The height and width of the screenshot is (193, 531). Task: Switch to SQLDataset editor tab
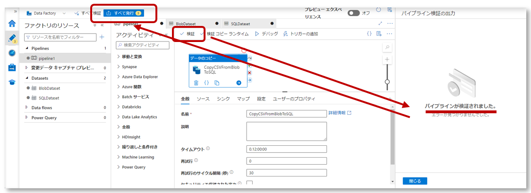tap(248, 24)
